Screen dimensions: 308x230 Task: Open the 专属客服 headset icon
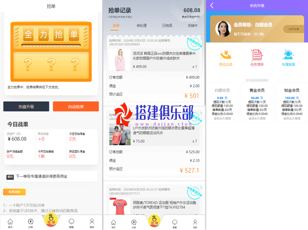tap(288, 55)
